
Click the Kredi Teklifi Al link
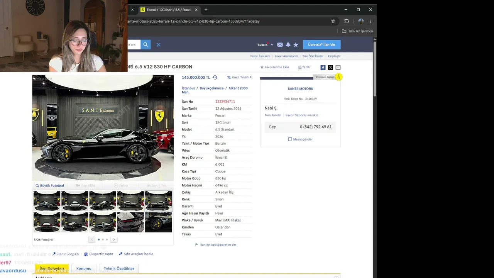[x=240, y=77]
